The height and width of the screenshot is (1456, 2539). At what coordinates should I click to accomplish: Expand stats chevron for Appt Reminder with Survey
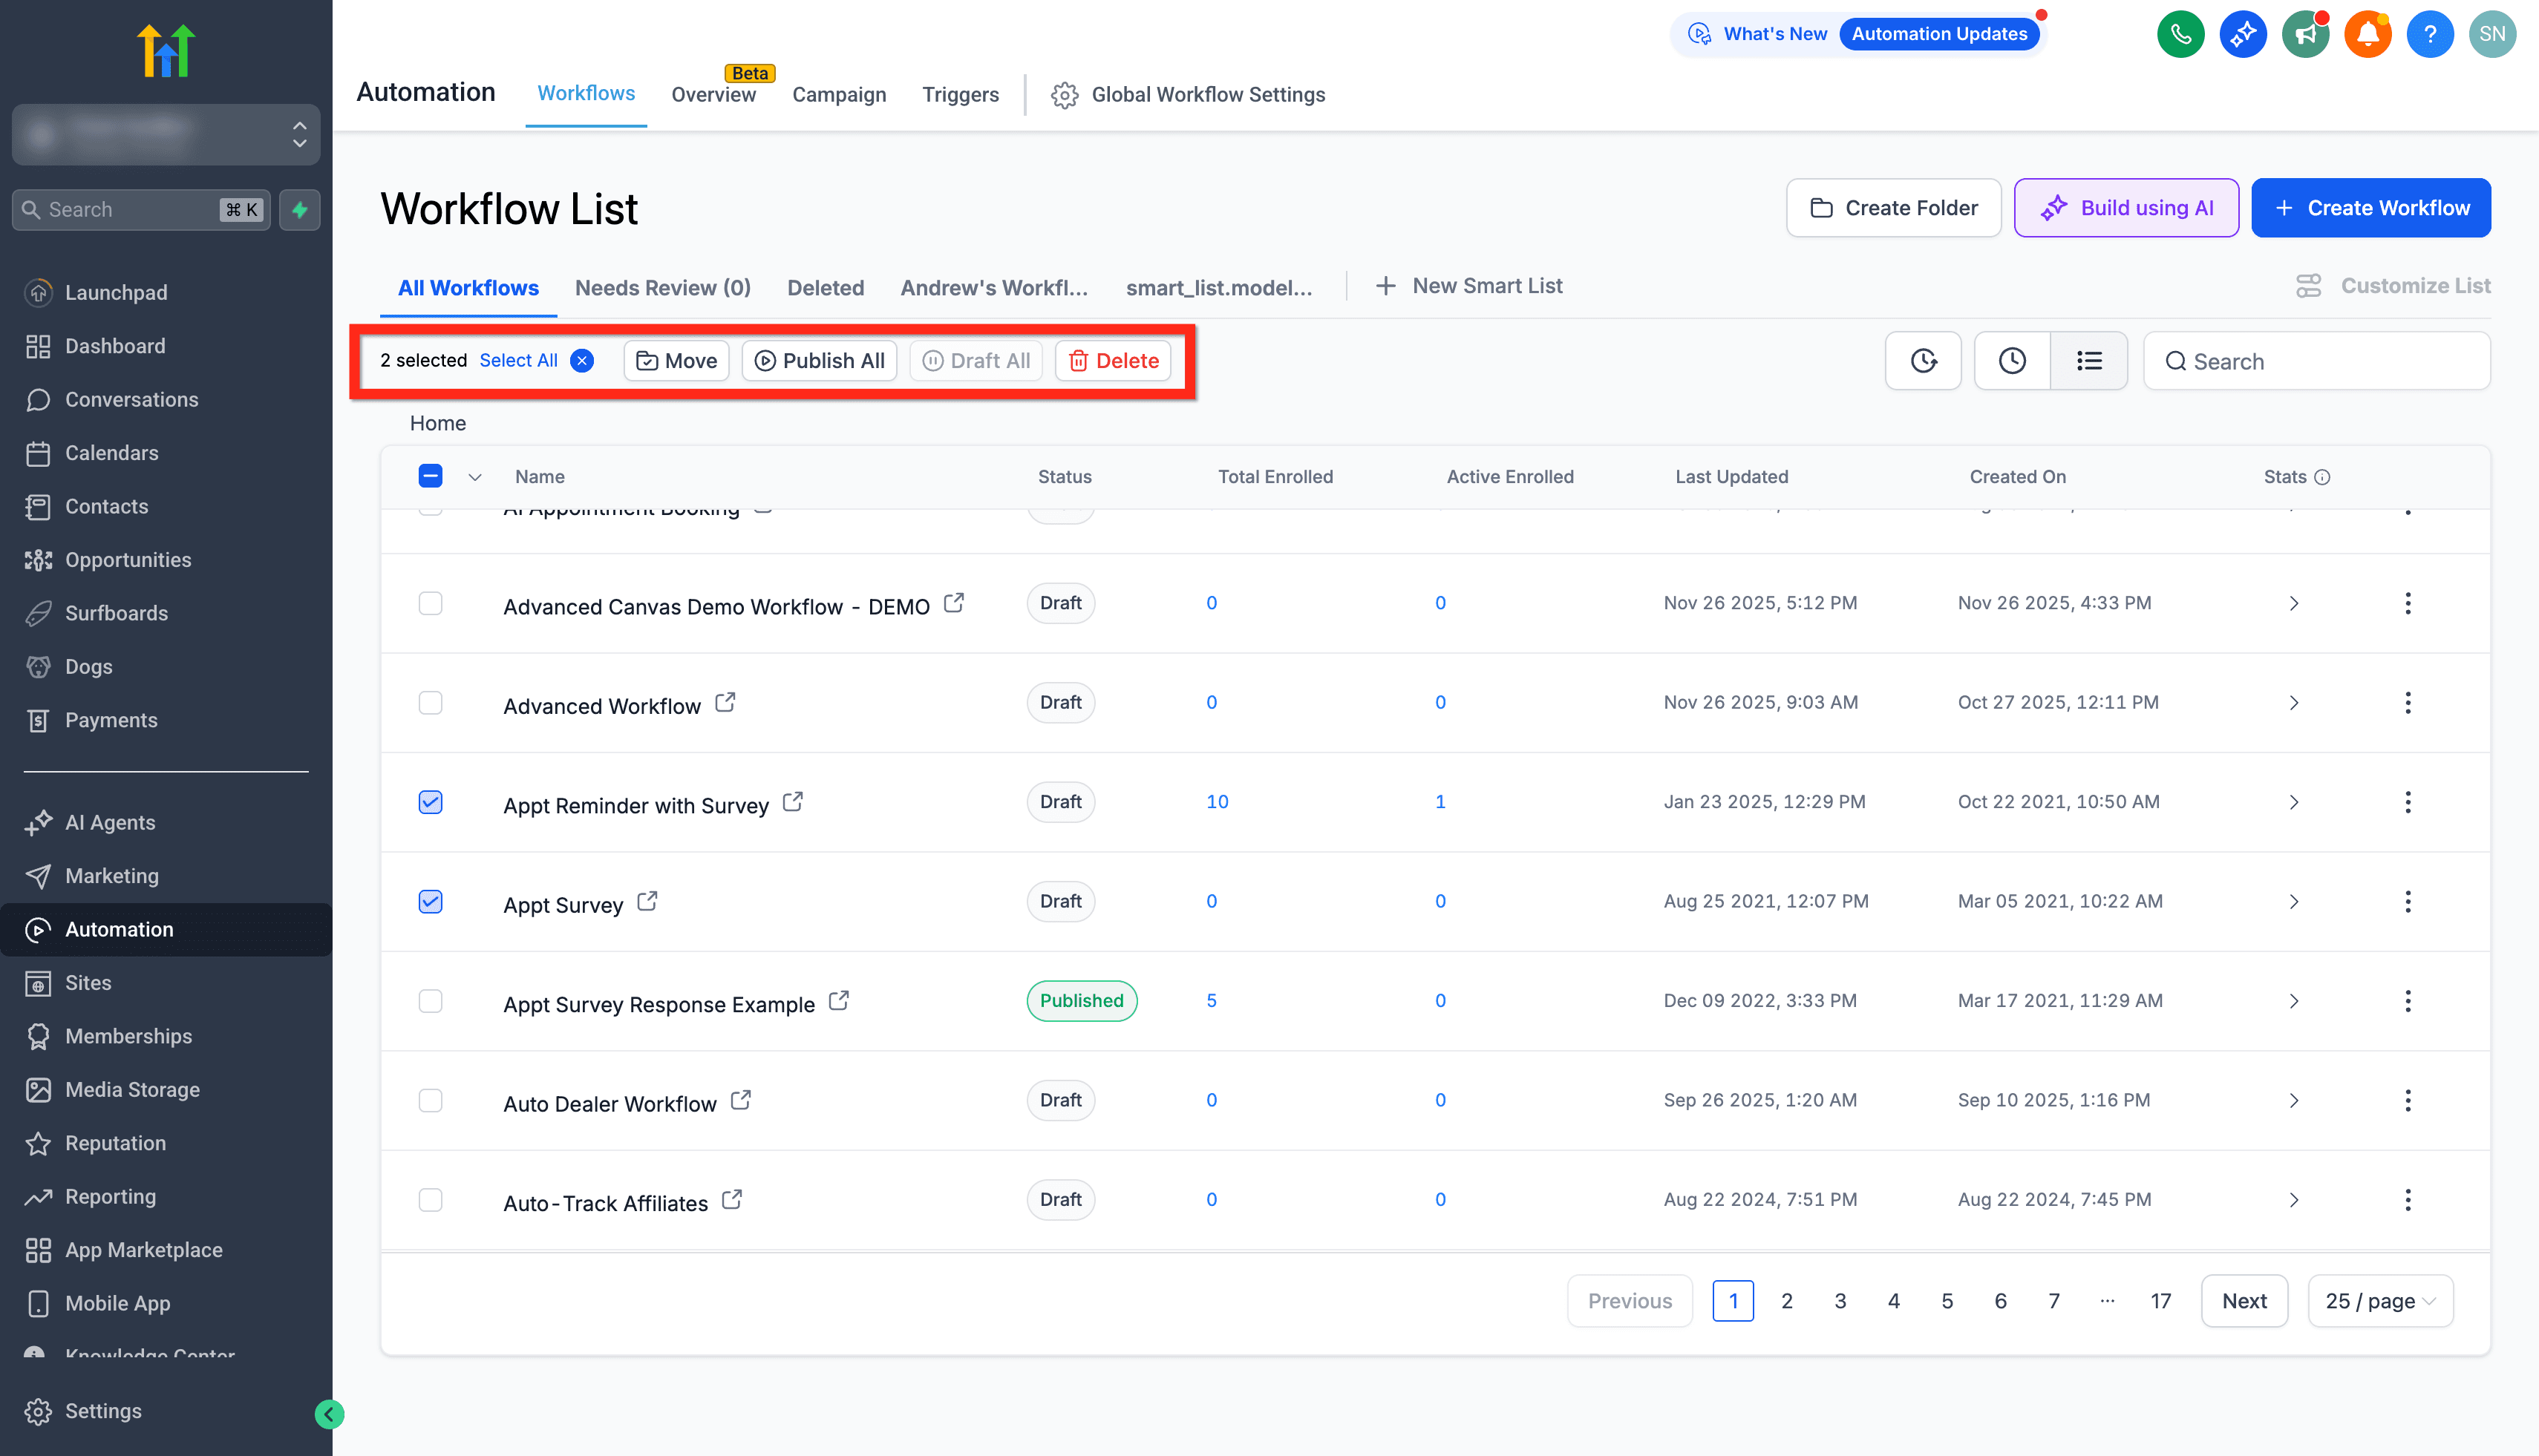coord(2294,802)
